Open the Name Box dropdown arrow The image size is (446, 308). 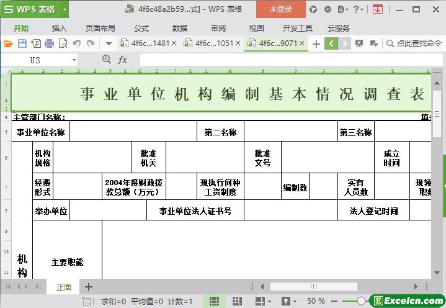pos(74,60)
